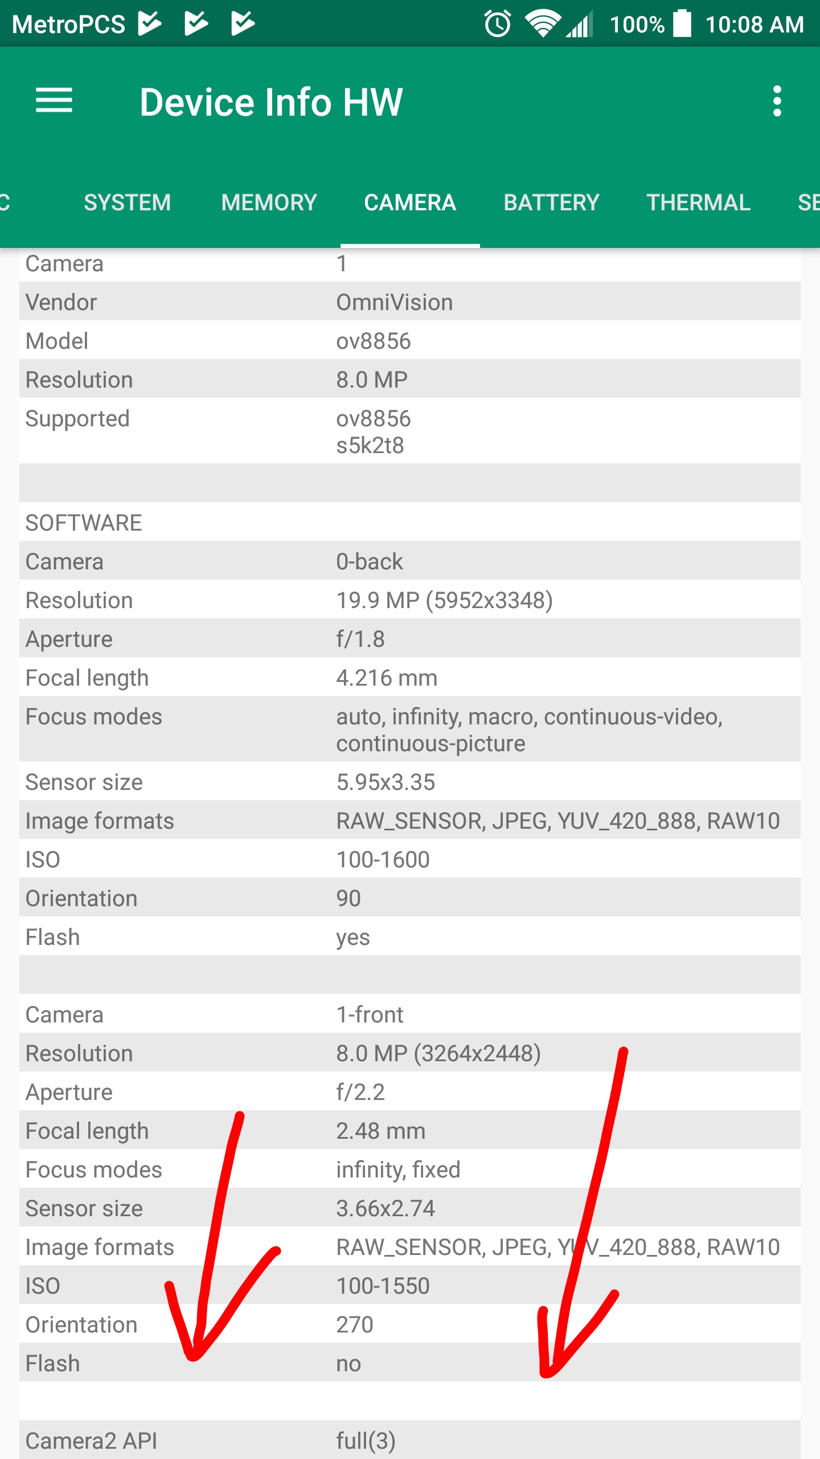Tap the third notification checkmark icon
The image size is (820, 1459).
[243, 24]
